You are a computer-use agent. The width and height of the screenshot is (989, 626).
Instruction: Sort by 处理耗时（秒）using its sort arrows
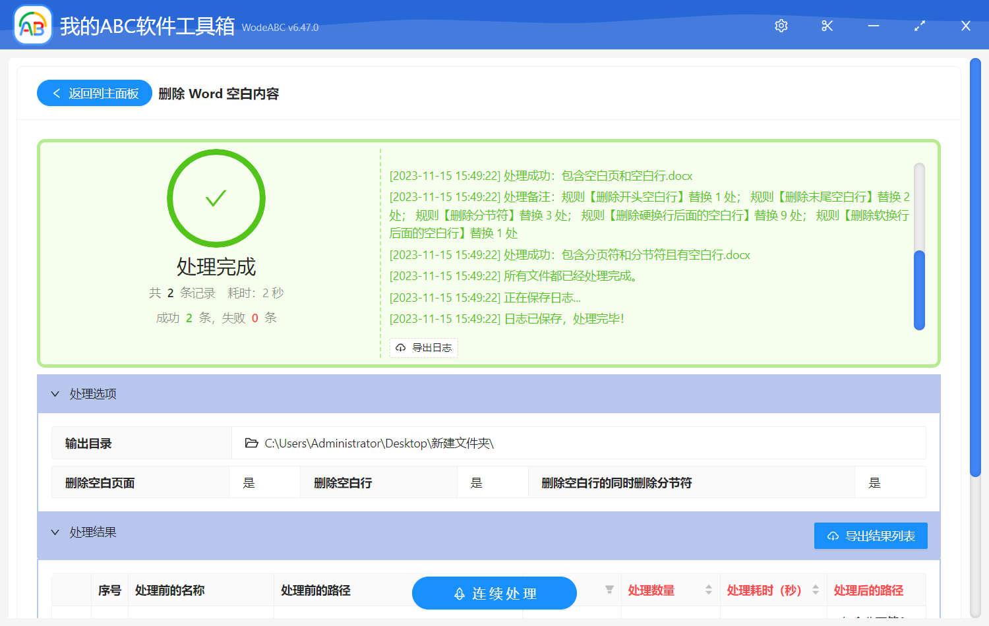(816, 590)
